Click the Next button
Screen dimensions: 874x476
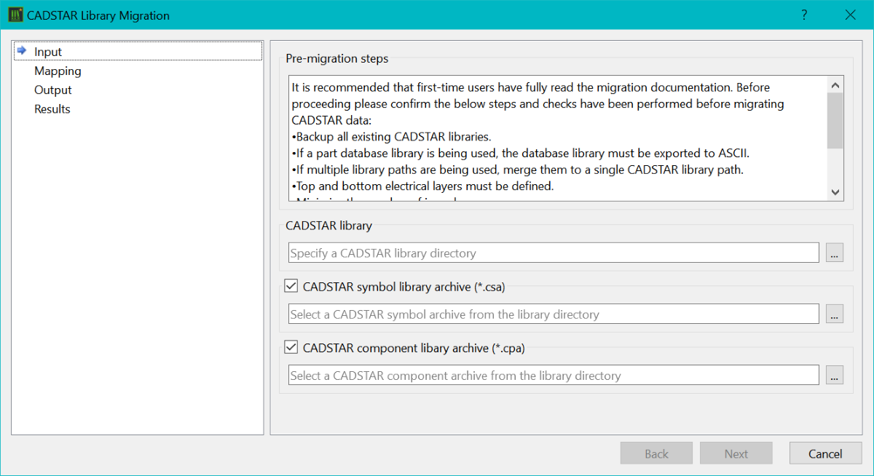click(x=736, y=453)
